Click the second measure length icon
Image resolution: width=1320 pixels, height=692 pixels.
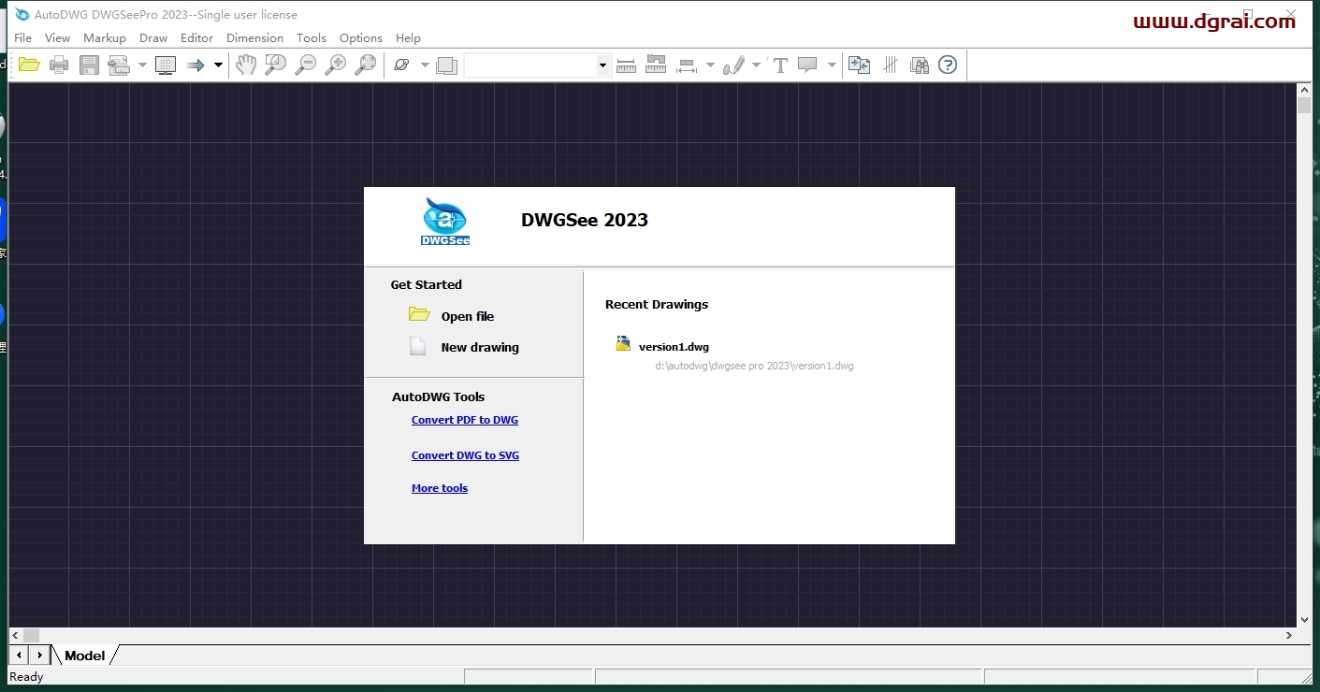pyautogui.click(x=656, y=65)
